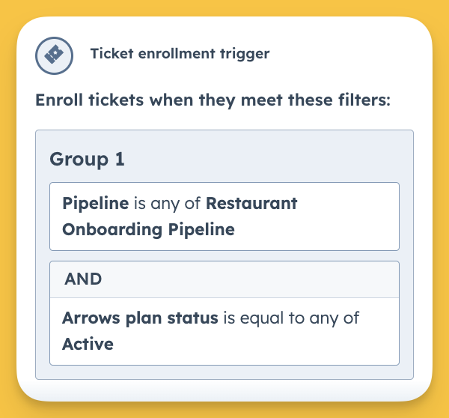Select the Ticket enrollment trigger title

[180, 54]
